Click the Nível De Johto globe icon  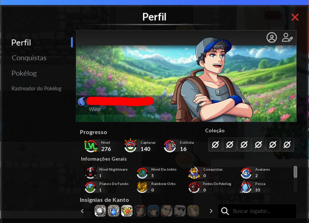point(142,173)
